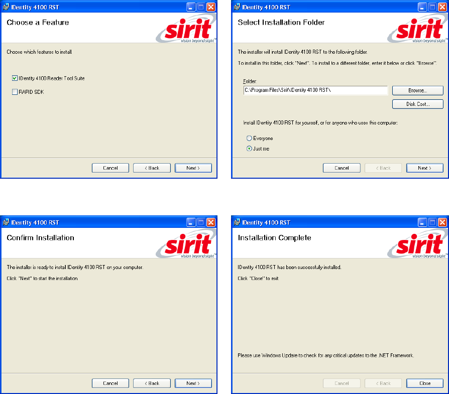Open the Disk Cost... dialog
The height and width of the screenshot is (394, 449).
418,104
